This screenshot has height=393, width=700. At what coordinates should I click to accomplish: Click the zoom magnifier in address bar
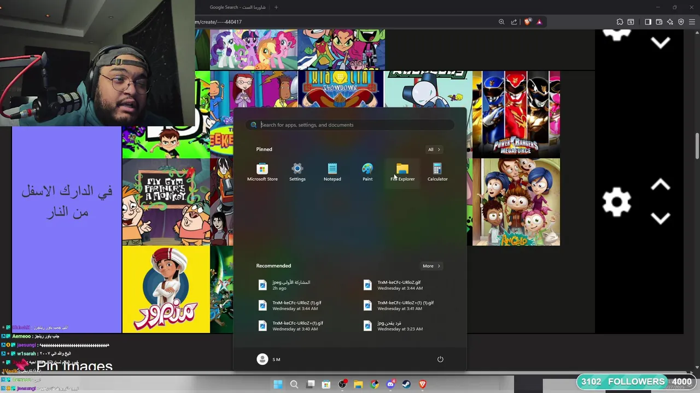[501, 22]
